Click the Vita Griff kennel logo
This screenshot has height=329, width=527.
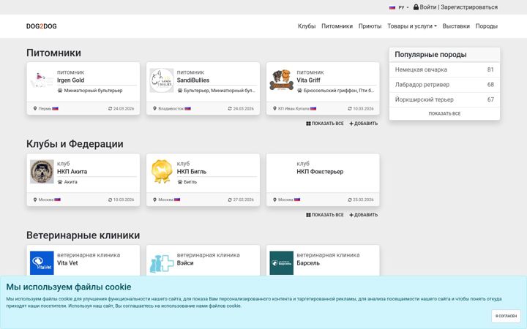coord(281,80)
